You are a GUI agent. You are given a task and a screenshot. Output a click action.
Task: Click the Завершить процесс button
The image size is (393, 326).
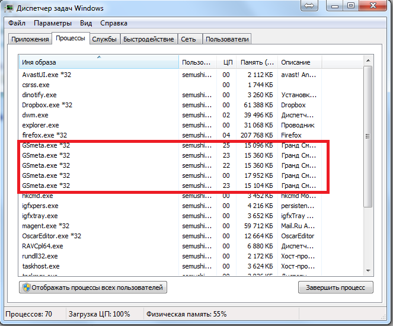[336, 287]
